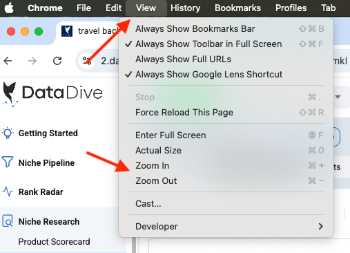Open Getting Started in sidebar
The image size is (350, 253).
(x=48, y=133)
